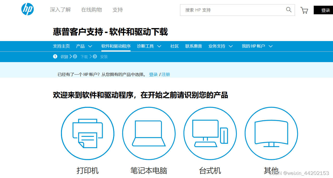Screen dimensions: 333x178
Task: Expand the 业务支持 dropdown chevron
Action: coord(231,46)
